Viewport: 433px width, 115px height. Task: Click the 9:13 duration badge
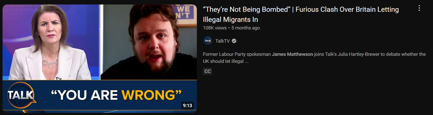pos(188,105)
